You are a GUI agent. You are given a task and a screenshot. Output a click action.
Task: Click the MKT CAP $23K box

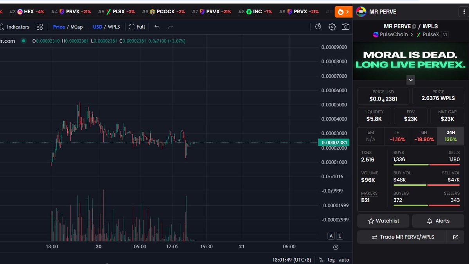pyautogui.click(x=447, y=116)
